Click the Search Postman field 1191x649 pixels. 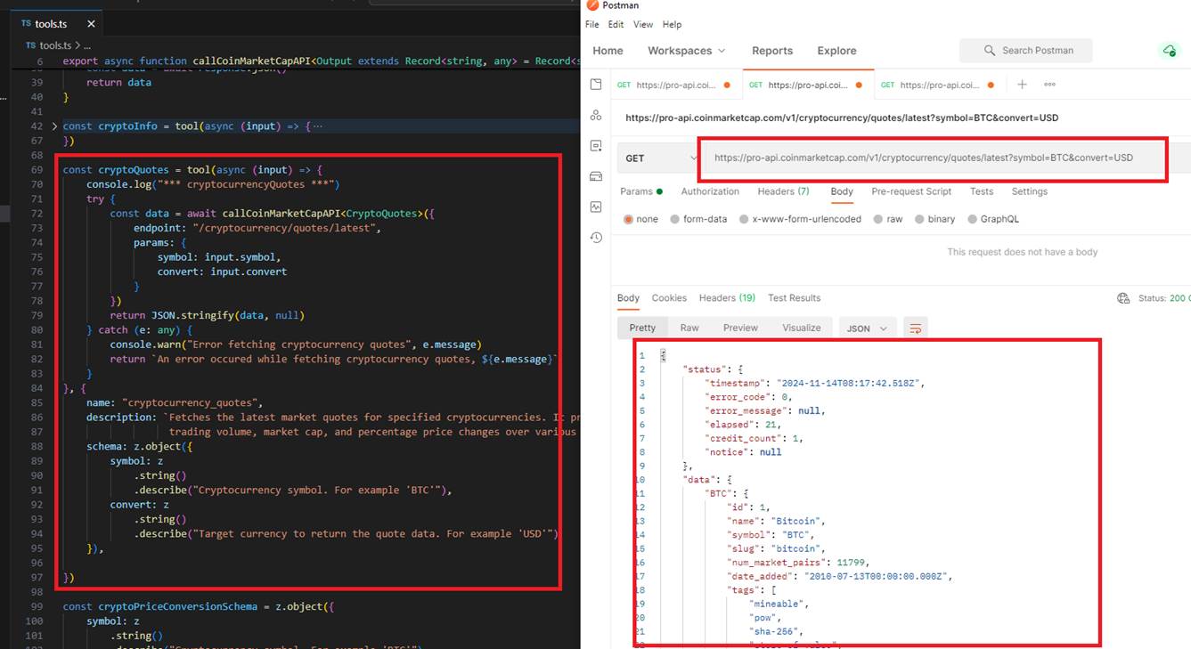pyautogui.click(x=1025, y=51)
